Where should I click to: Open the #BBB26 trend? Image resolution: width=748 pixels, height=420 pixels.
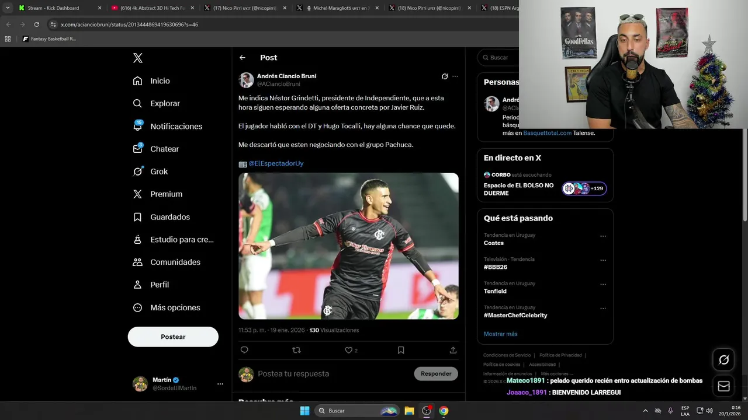coord(496,267)
